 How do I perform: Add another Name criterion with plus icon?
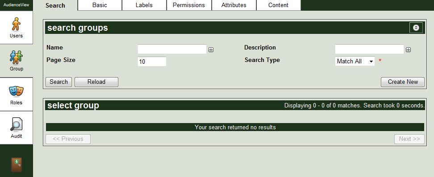(211, 50)
